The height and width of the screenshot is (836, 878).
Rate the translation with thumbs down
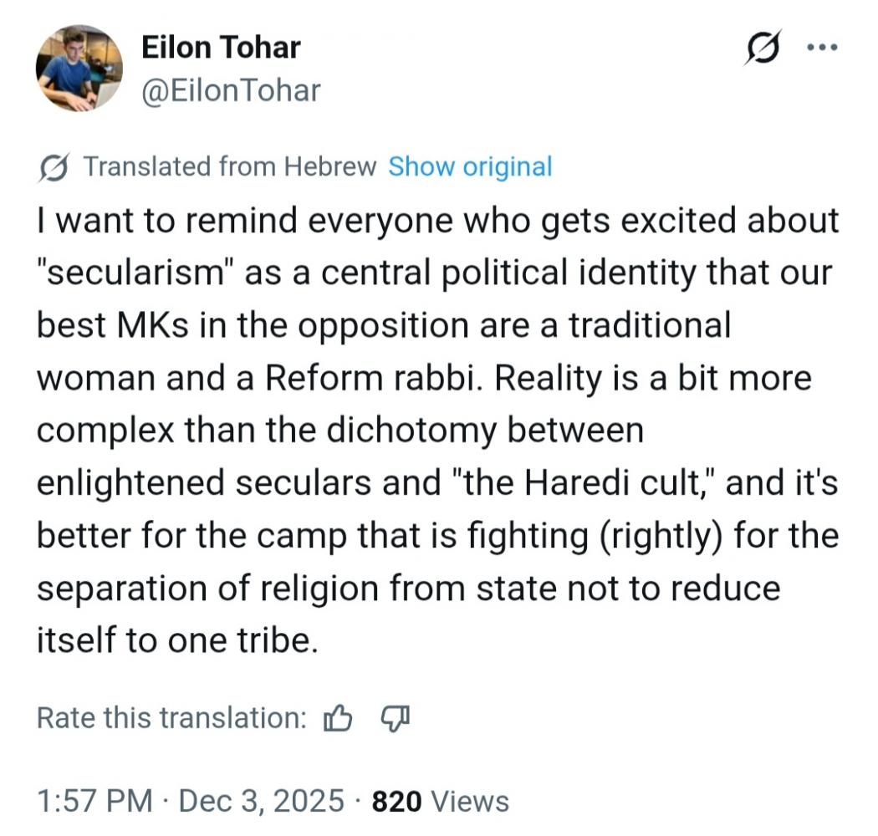click(396, 716)
